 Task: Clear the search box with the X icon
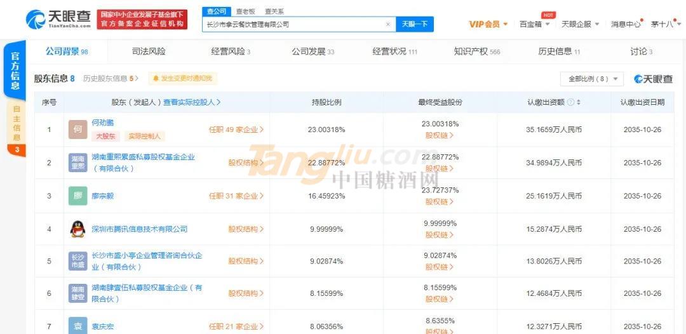coord(387,25)
